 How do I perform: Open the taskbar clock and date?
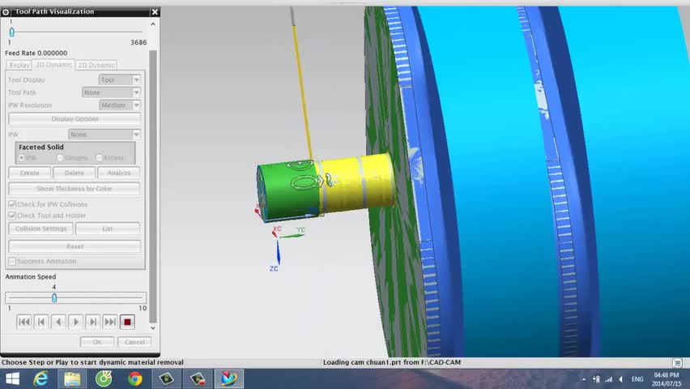tap(667, 379)
